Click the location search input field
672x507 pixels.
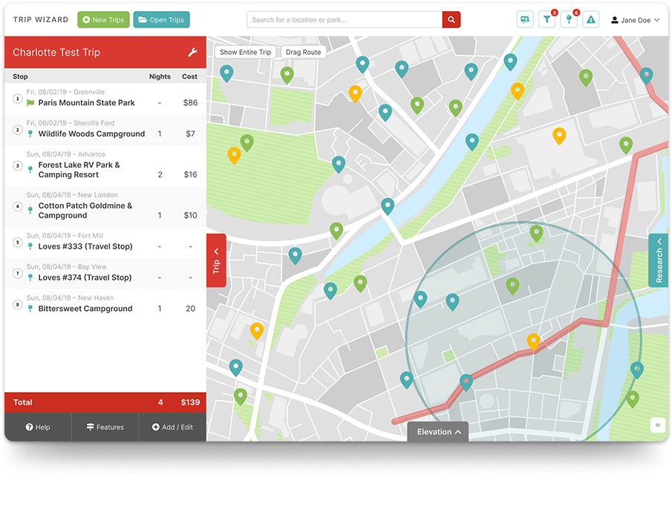click(x=345, y=20)
